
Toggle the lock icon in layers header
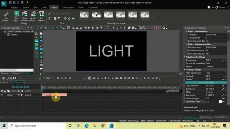click(5, 91)
